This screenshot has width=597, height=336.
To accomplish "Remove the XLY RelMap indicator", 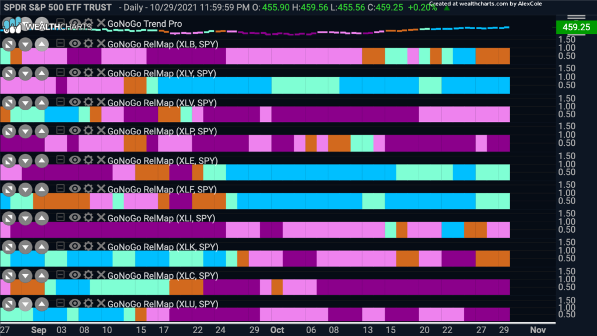I will tap(101, 73).
